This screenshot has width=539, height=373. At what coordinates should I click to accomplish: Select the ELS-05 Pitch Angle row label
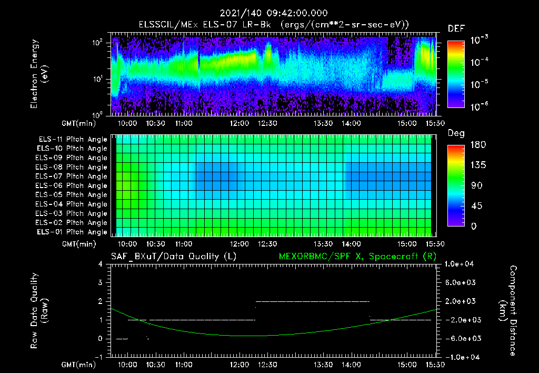coord(71,195)
